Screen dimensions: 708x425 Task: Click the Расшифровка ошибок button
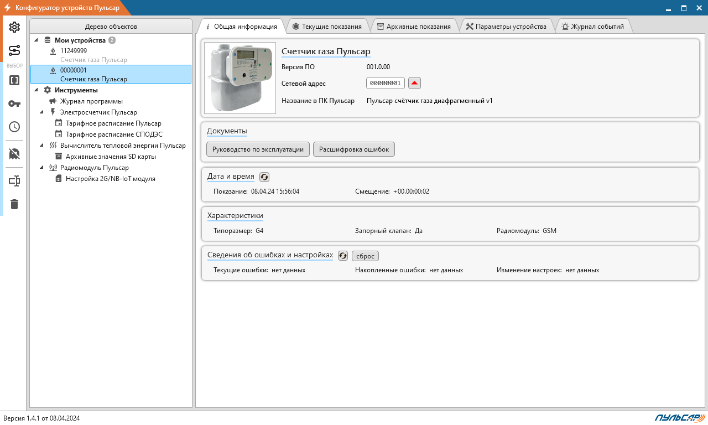tap(354, 149)
